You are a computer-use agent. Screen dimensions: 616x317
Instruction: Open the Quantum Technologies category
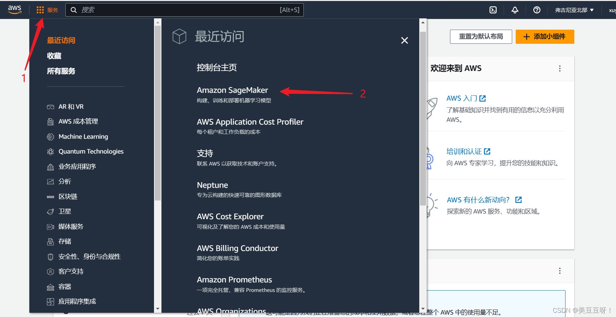tap(91, 151)
